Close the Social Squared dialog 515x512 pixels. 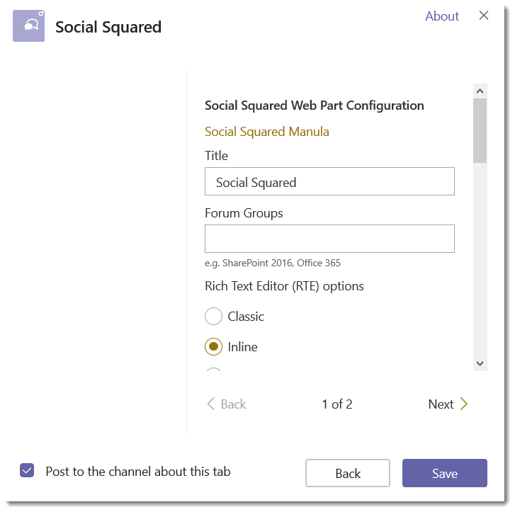coord(484,16)
